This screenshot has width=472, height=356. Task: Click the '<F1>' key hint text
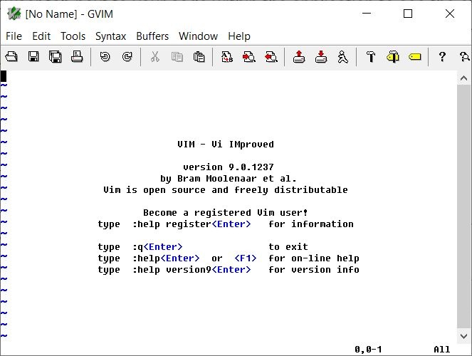click(x=246, y=258)
